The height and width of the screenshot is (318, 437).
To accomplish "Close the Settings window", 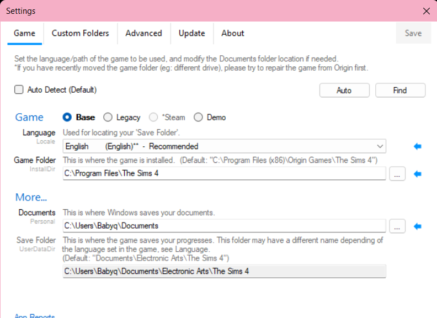I will 427,11.
